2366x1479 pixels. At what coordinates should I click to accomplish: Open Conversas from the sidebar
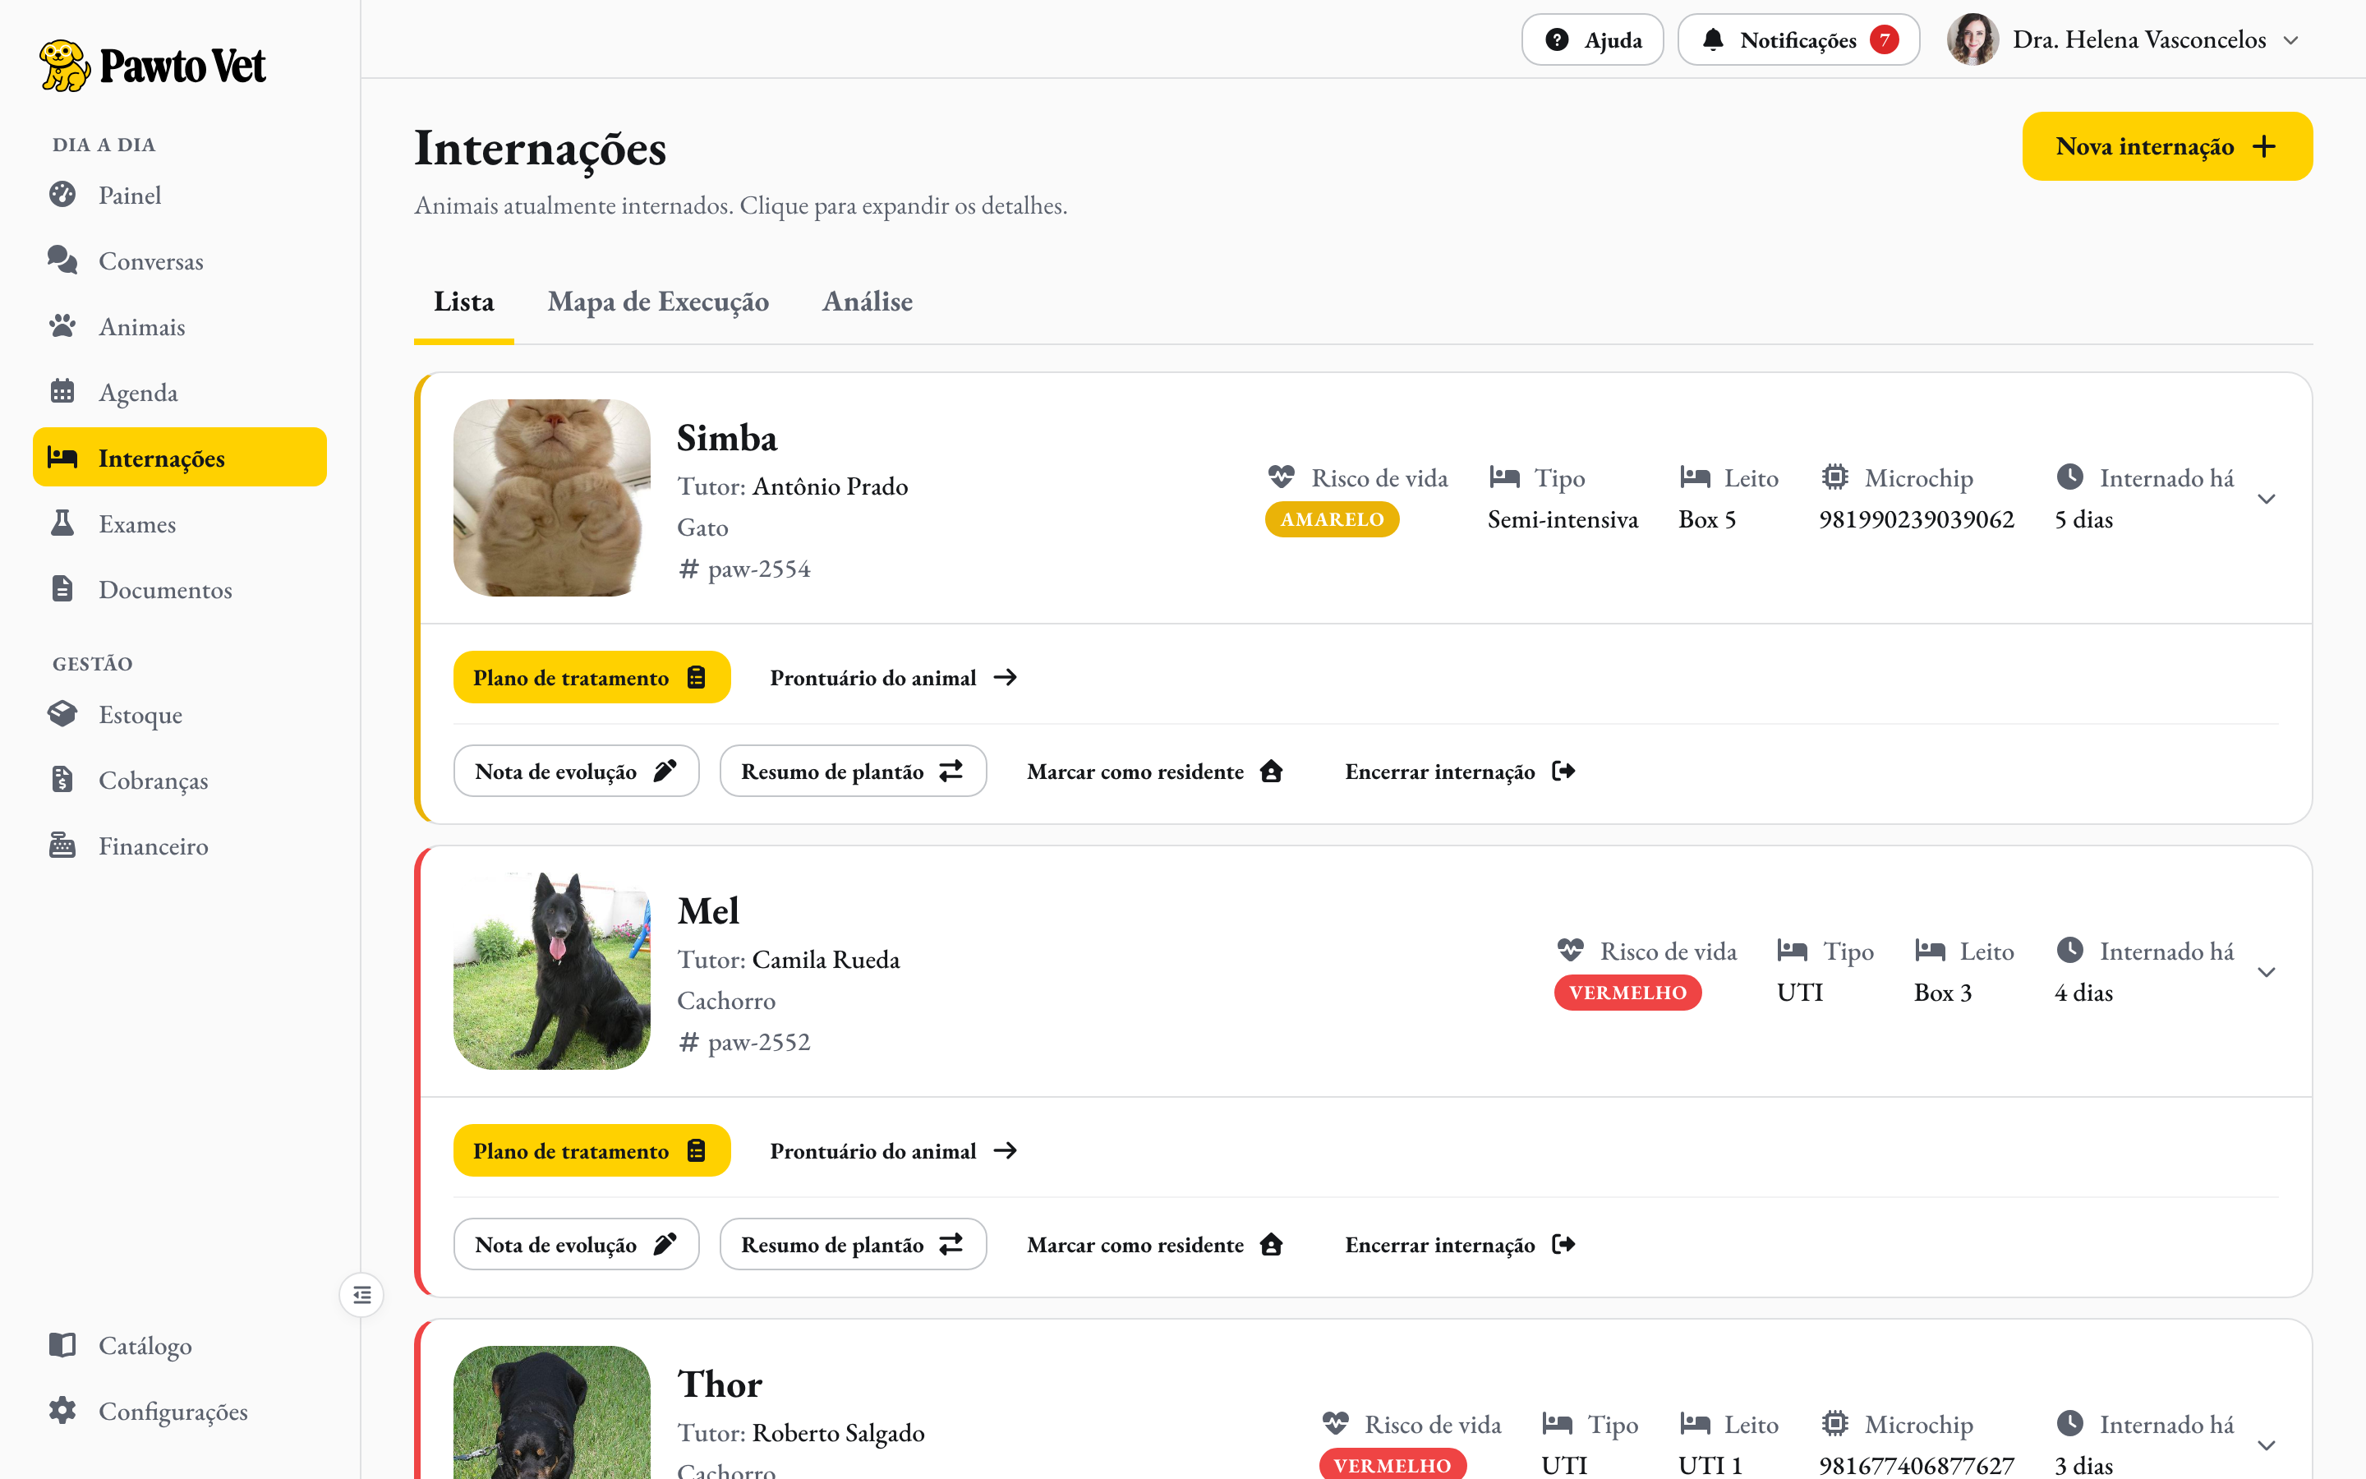point(180,260)
